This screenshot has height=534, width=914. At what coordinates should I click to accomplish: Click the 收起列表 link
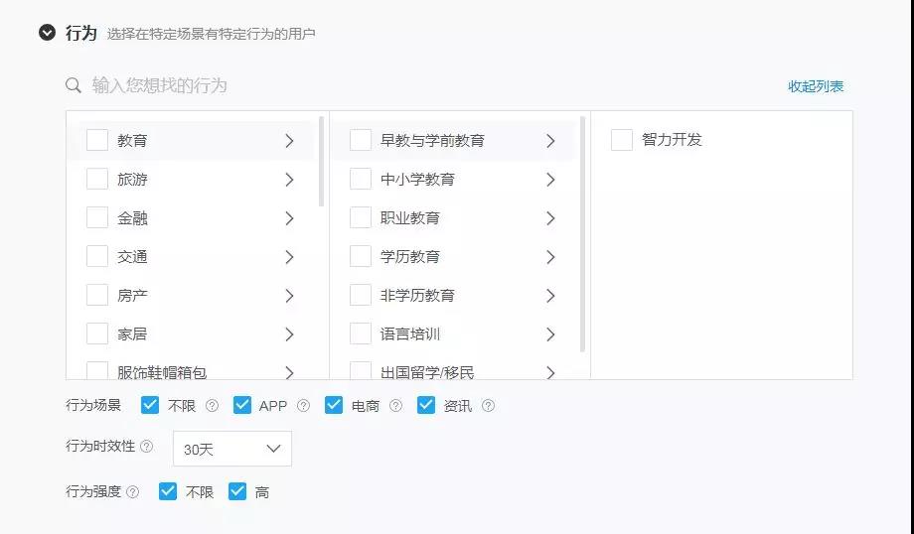pyautogui.click(x=816, y=86)
